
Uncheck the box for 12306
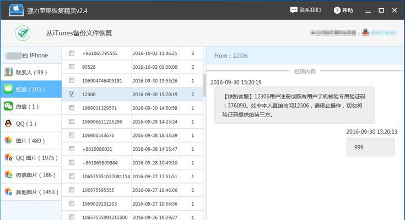point(72,94)
